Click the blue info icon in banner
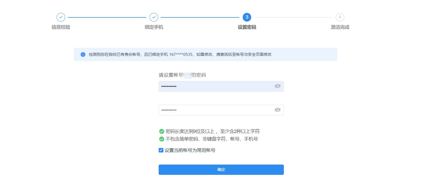The width and height of the screenshot is (438, 188). click(x=83, y=55)
